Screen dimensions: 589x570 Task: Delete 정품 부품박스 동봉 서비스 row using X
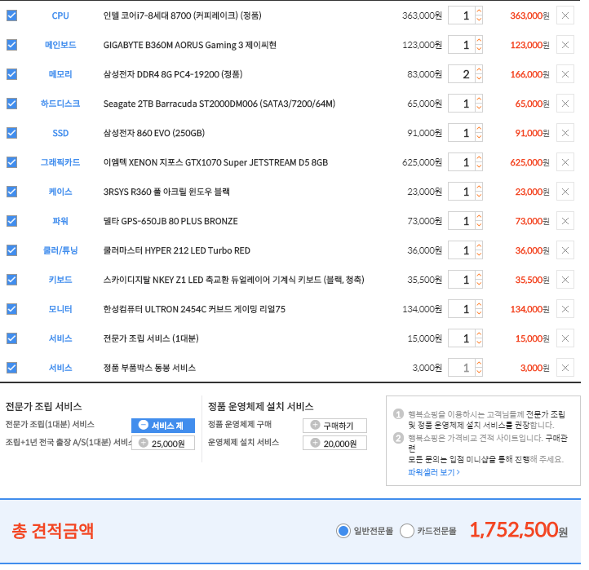click(x=565, y=368)
